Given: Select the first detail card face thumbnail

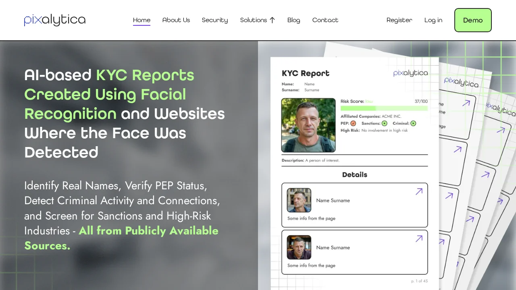Looking at the screenshot, I should [299, 200].
